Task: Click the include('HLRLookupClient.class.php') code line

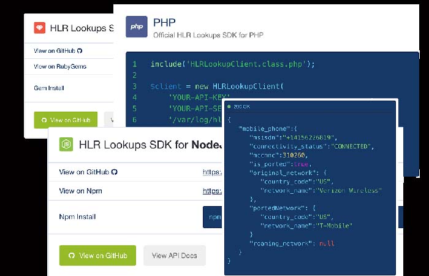Action: (233, 64)
